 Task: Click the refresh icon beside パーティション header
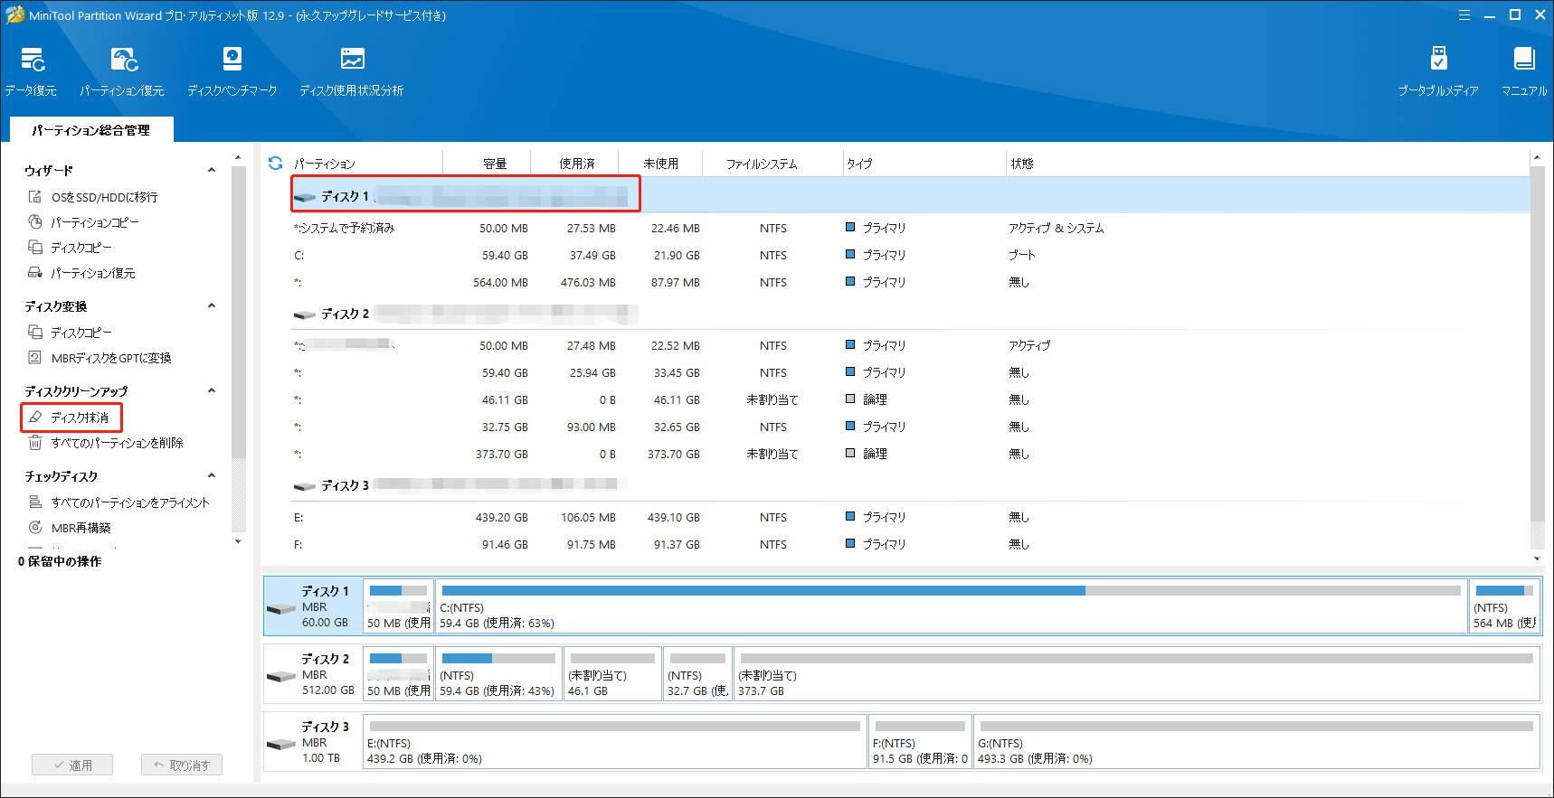coord(276,164)
